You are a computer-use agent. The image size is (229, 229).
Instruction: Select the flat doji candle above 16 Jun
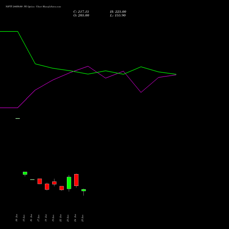[x=33, y=180]
